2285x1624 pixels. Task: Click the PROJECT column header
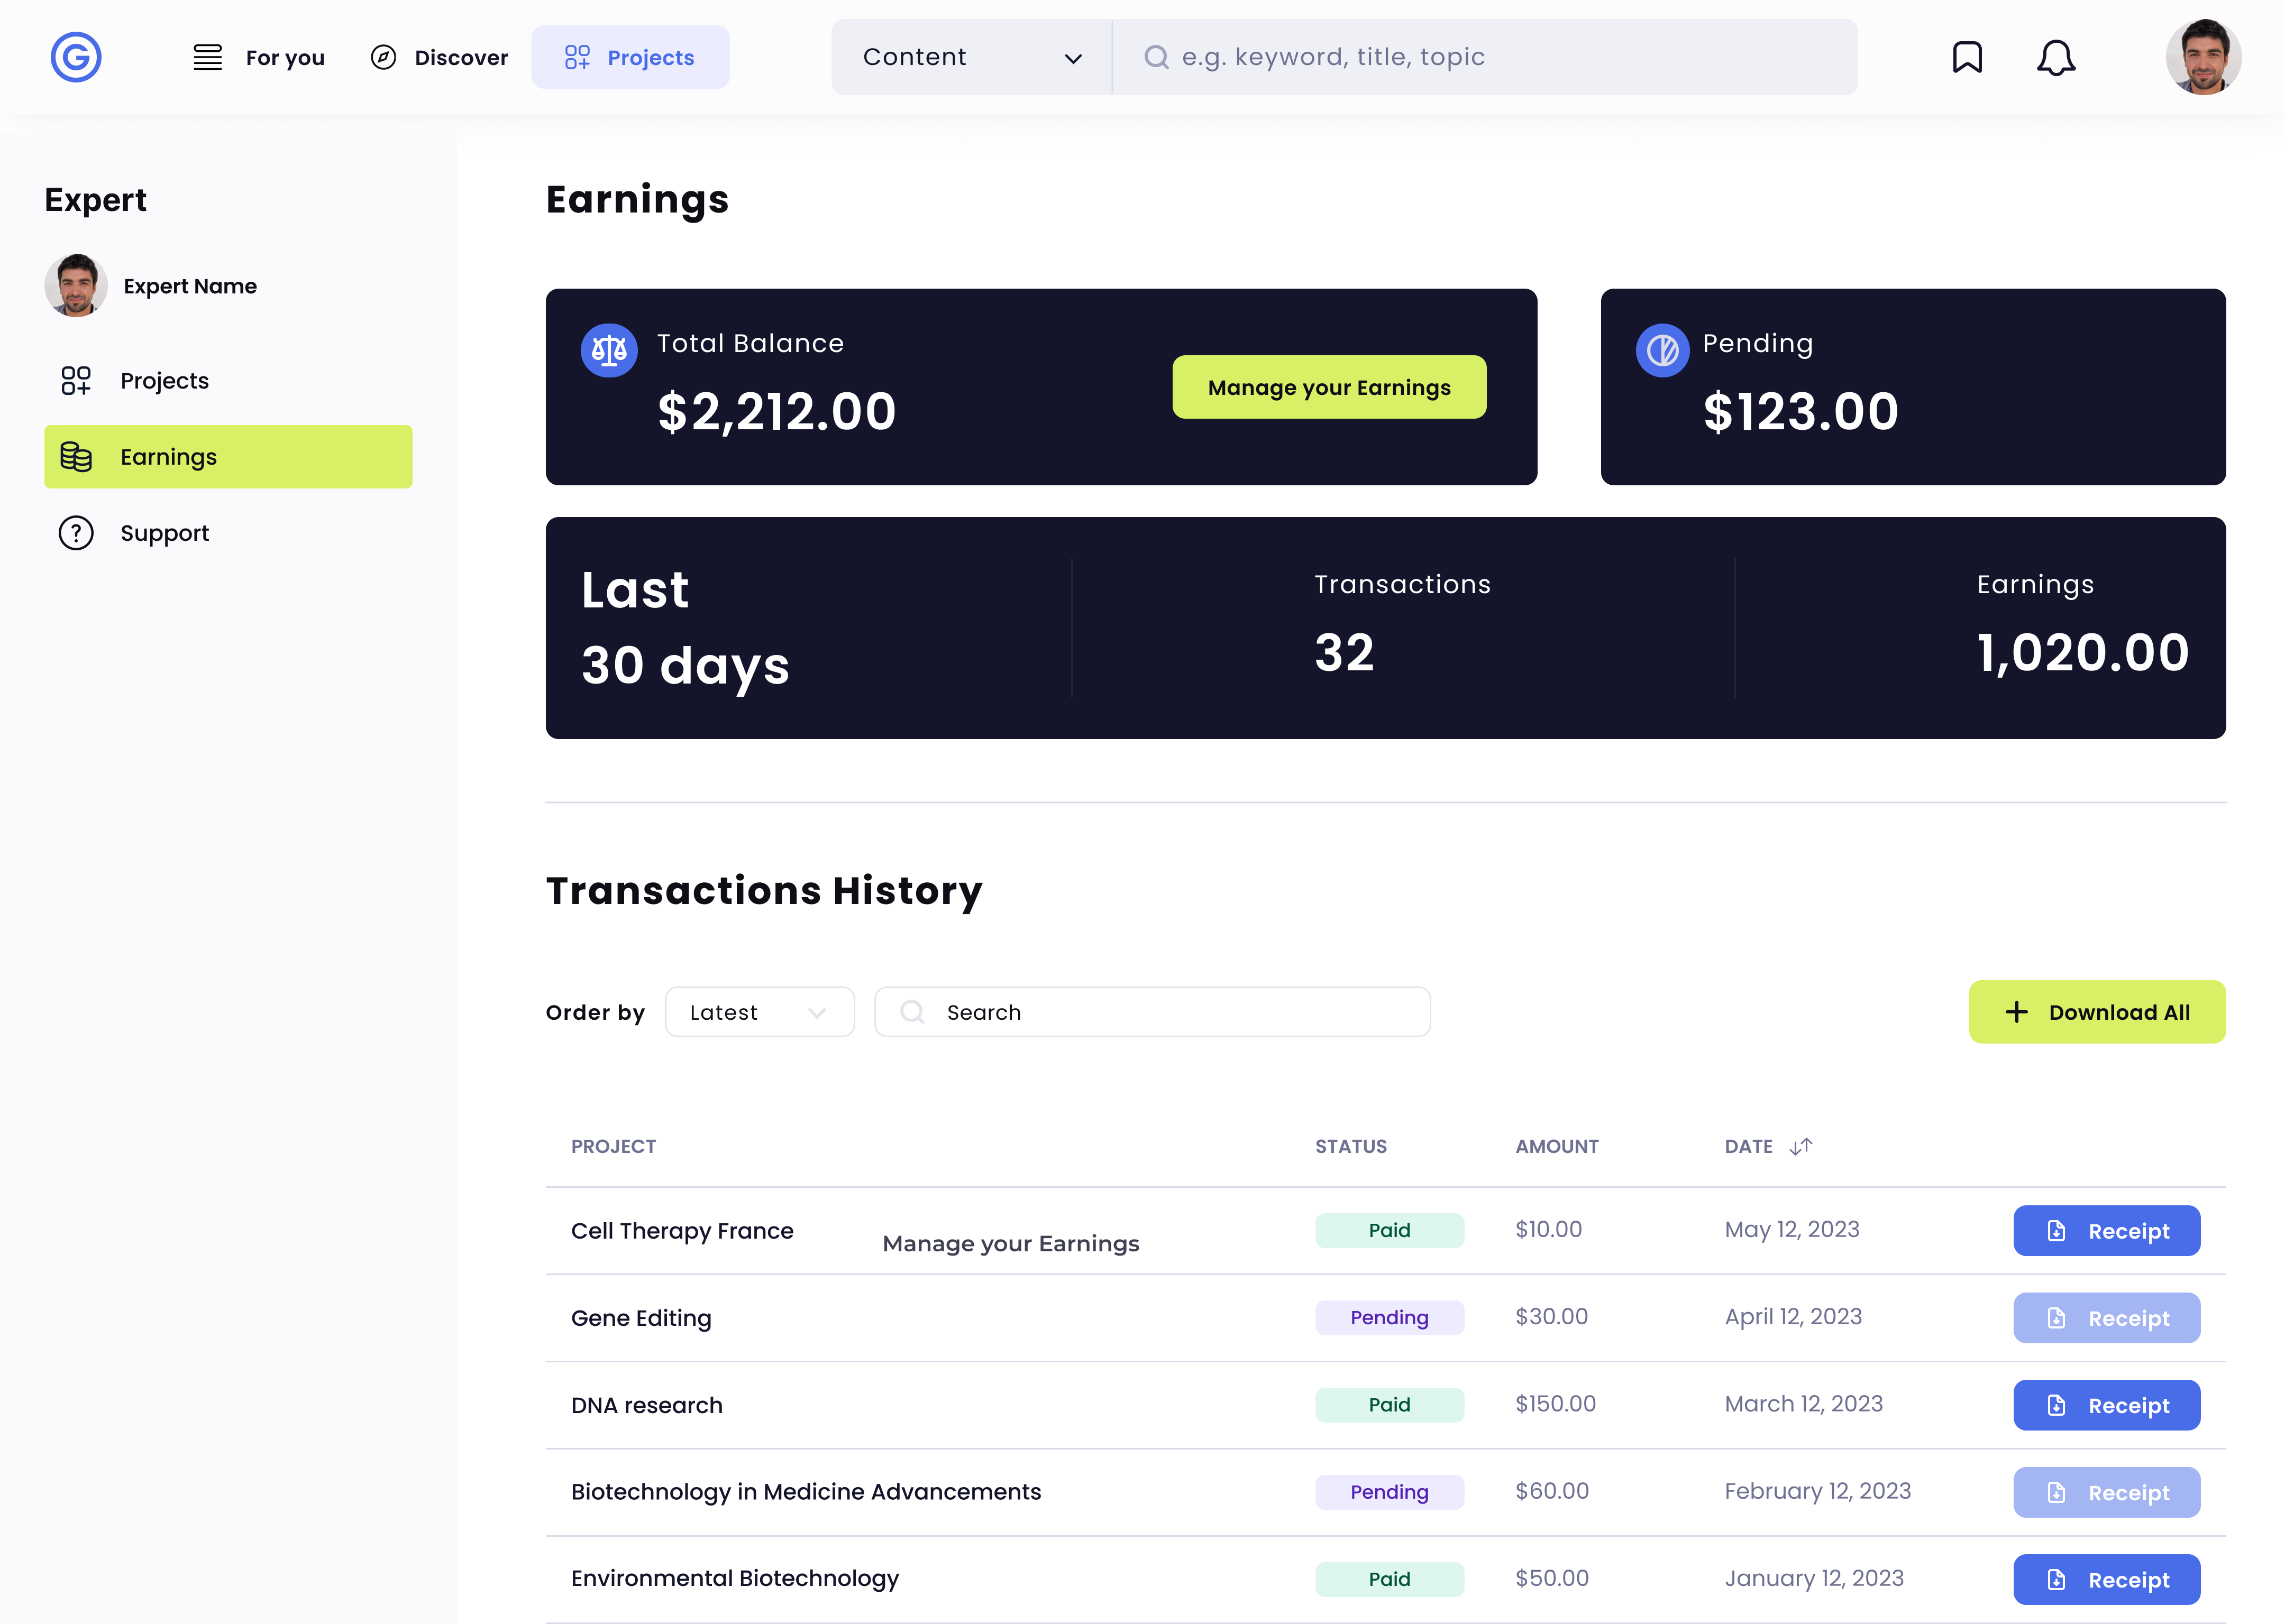click(x=613, y=1146)
